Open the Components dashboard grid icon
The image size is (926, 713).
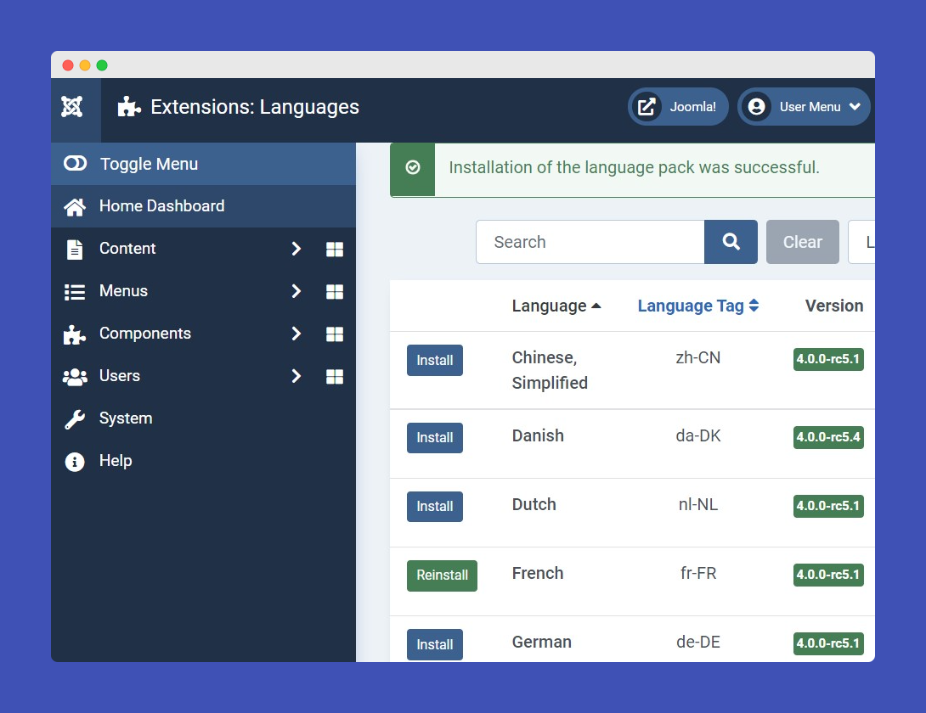[335, 334]
